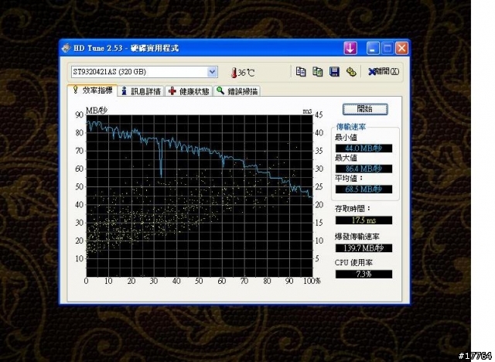The image size is (495, 362).
Task: Click the 7.3% CPU usage value
Action: pyautogui.click(x=364, y=274)
